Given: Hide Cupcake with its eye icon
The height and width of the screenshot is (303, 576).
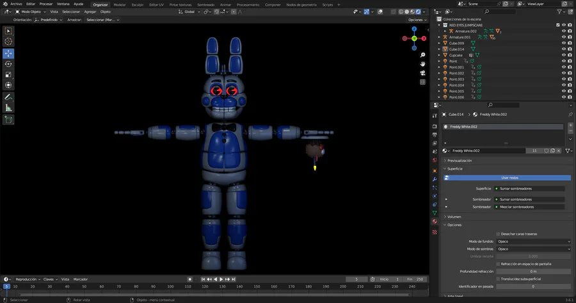Looking at the screenshot, I should coord(564,55).
